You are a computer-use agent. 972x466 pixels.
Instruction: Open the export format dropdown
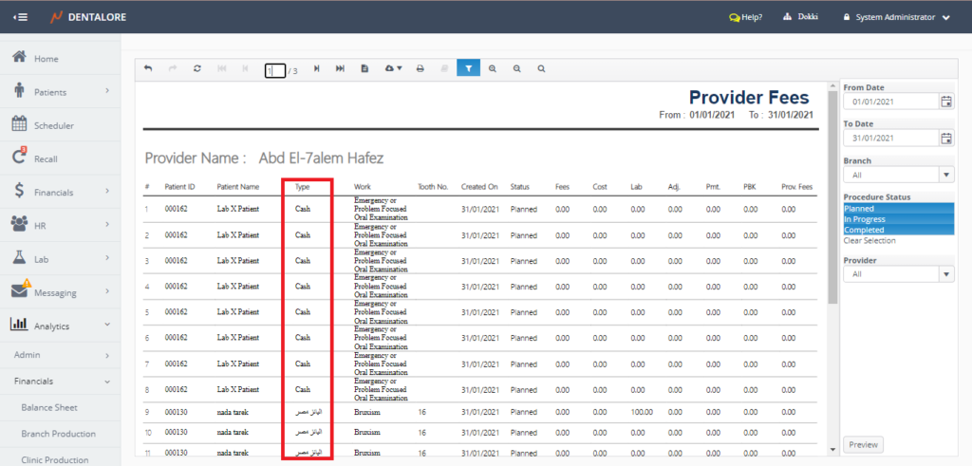click(394, 68)
